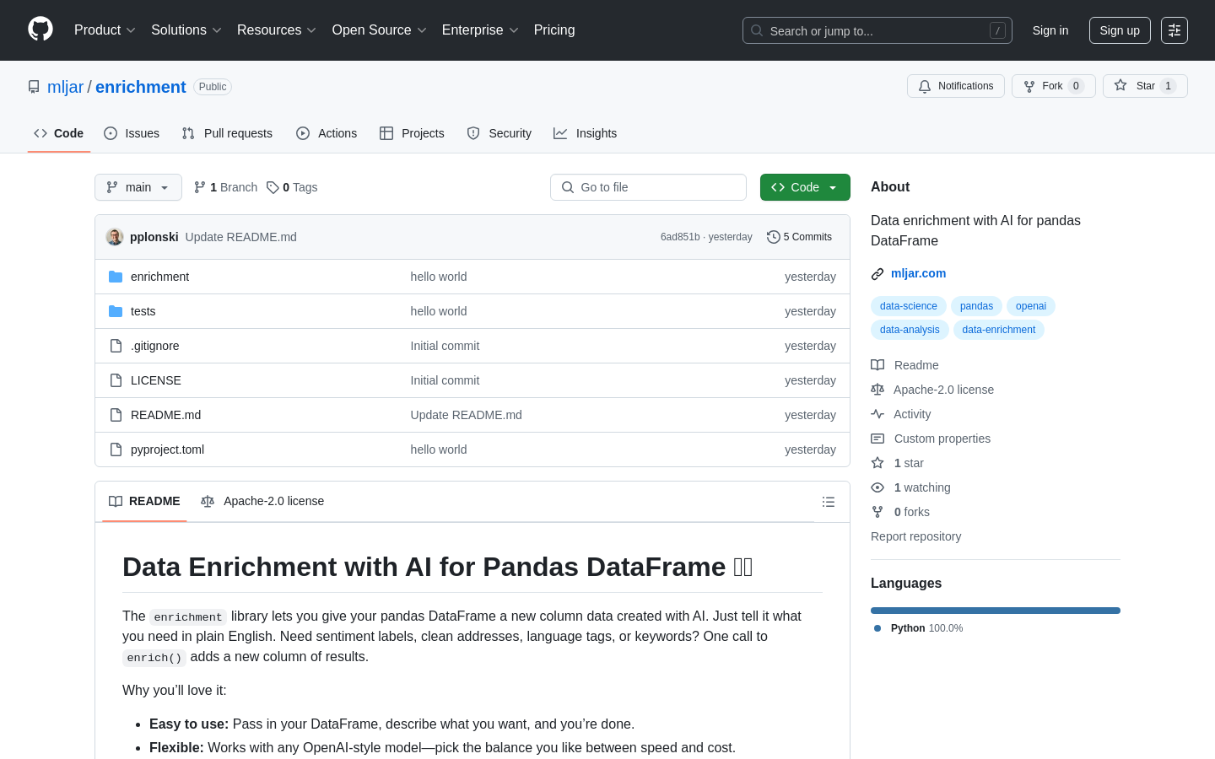Click the Search or jump to field
This screenshot has height=759, width=1215.
pos(877,30)
